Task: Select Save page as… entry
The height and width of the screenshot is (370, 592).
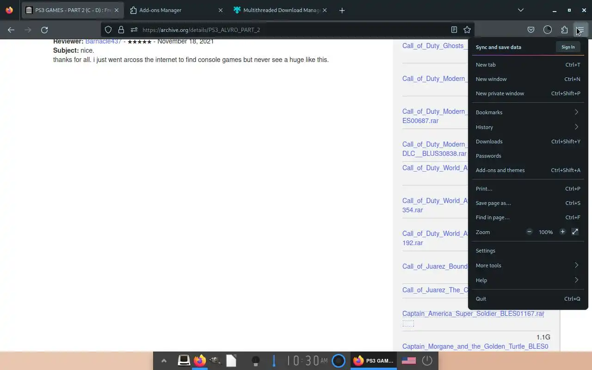Action: pos(528,203)
